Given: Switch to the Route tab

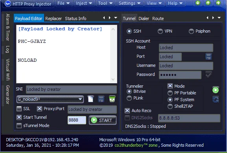Looking at the screenshot, I should click(158, 18).
